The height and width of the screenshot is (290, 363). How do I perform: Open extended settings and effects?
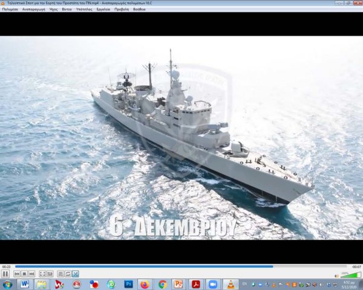click(50, 274)
